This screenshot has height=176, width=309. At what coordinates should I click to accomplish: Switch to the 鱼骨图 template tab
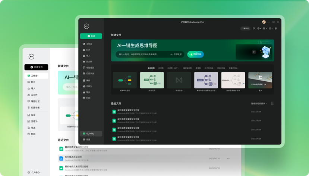click(x=198, y=68)
